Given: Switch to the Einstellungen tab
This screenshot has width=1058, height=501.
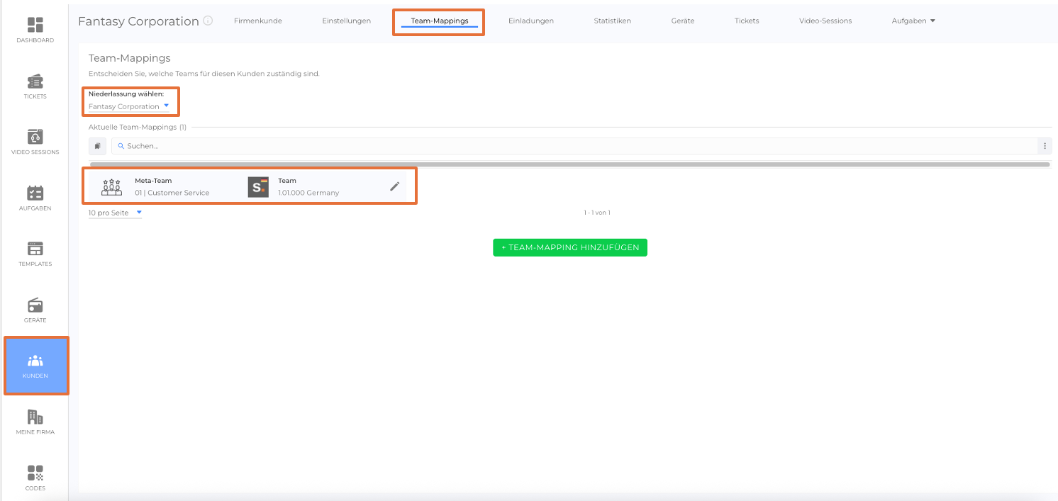Looking at the screenshot, I should pyautogui.click(x=346, y=21).
